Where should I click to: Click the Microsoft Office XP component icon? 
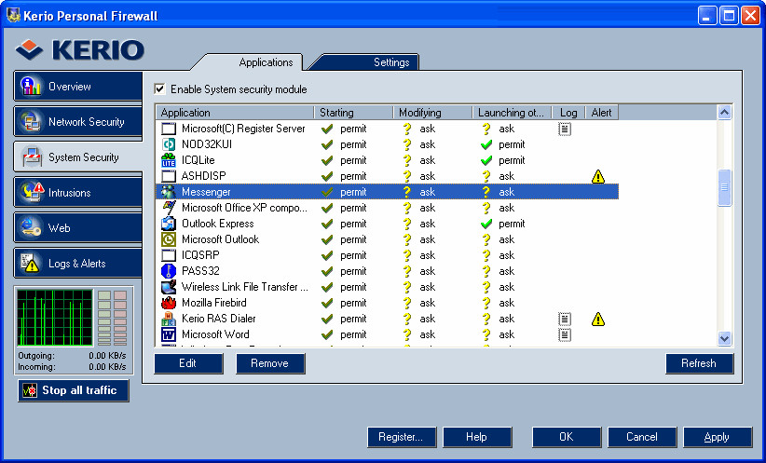tap(169, 208)
